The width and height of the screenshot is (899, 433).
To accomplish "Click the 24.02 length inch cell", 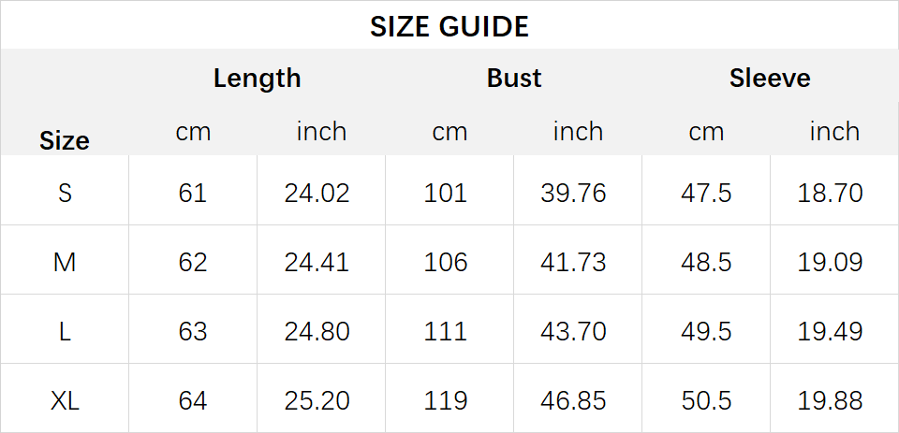I will (317, 193).
